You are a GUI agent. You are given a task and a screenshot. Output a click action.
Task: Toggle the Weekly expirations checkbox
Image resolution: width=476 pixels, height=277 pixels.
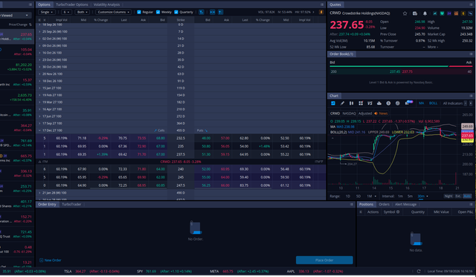click(x=158, y=12)
